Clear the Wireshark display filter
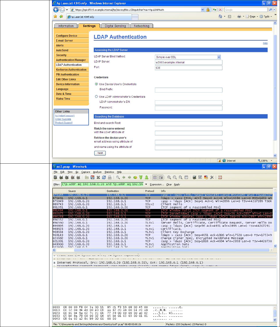 (169, 185)
